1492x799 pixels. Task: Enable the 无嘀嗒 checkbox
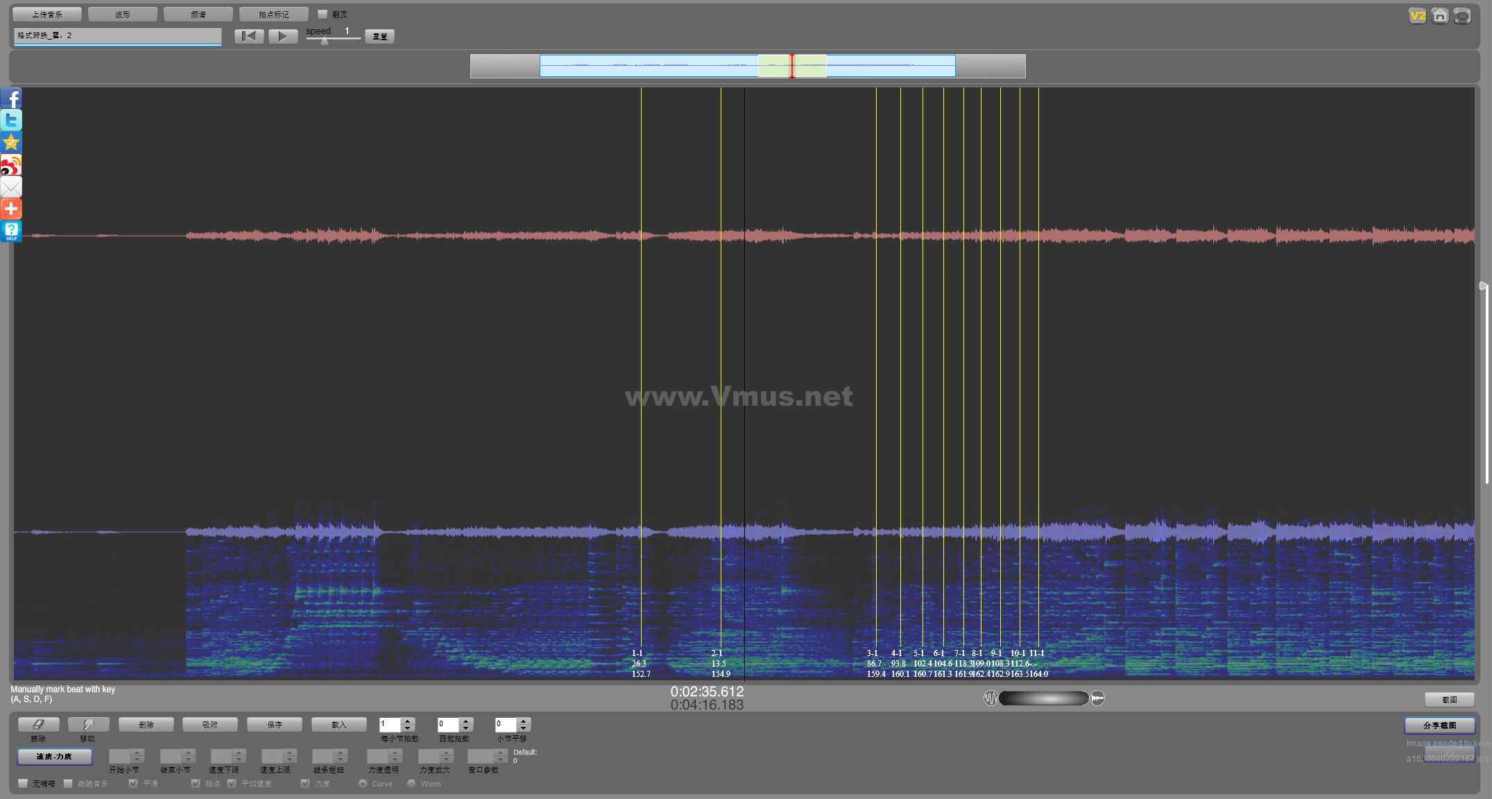pos(24,783)
